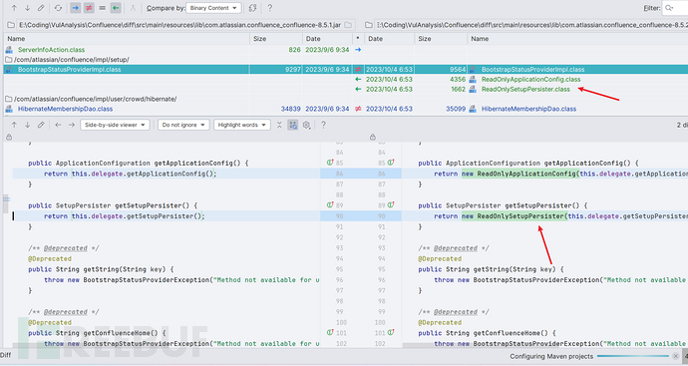Open diff settings gear menu
The height and width of the screenshot is (366, 688).
point(307,125)
